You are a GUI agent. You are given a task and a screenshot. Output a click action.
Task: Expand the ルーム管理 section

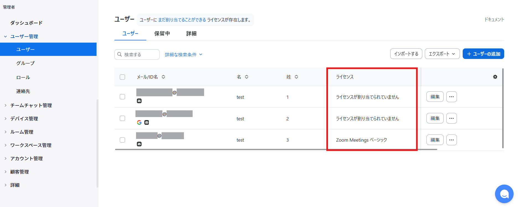(5, 132)
